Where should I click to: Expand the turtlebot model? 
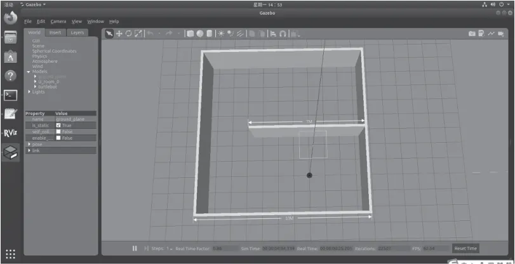(x=35, y=87)
